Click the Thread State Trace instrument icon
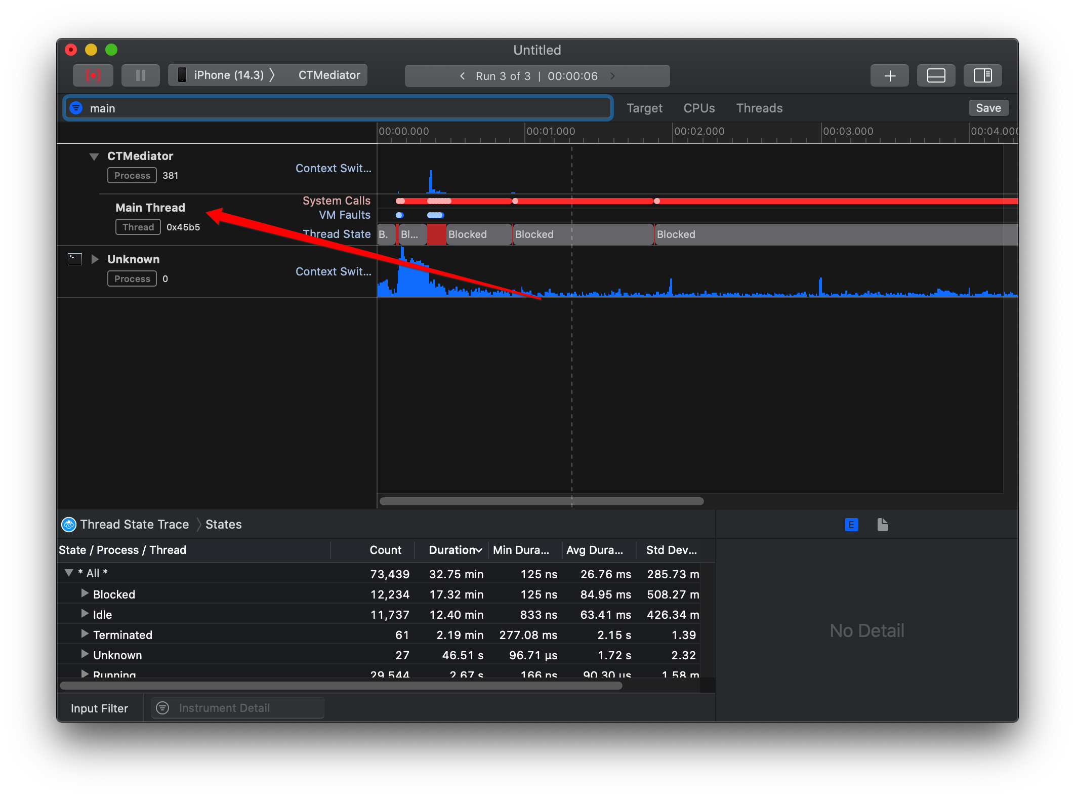Image resolution: width=1075 pixels, height=797 pixels. pyautogui.click(x=69, y=525)
